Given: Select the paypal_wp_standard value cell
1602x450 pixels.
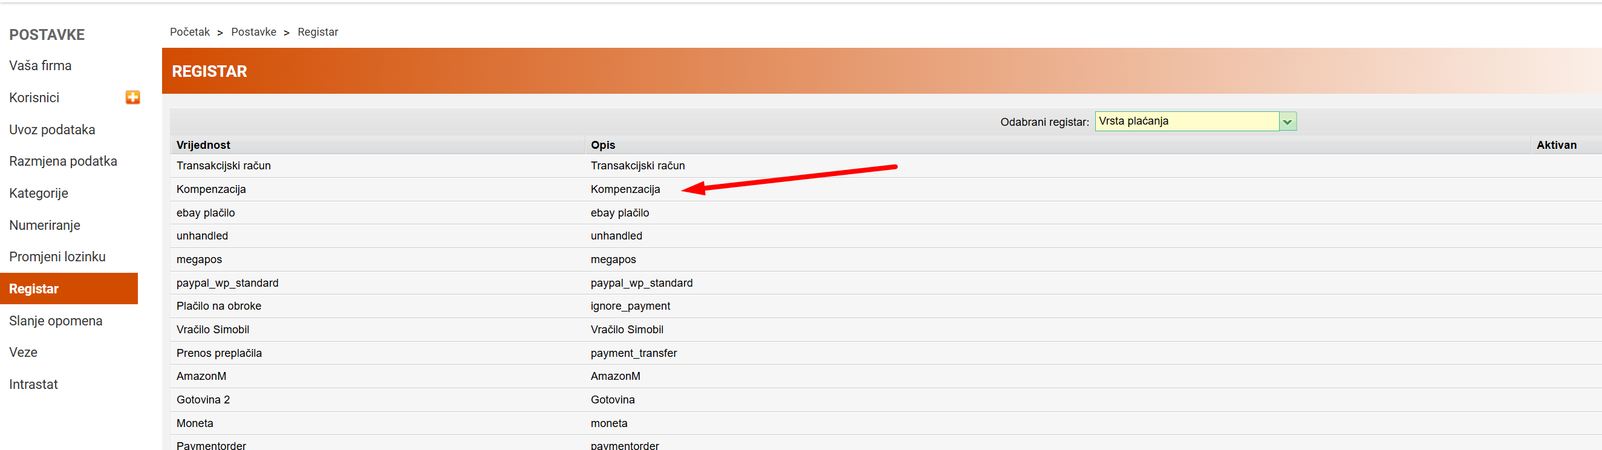Looking at the screenshot, I should (x=227, y=283).
